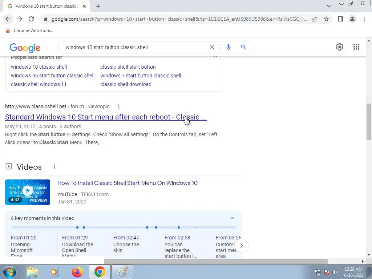Open a new tab with plus button

coord(98,6)
